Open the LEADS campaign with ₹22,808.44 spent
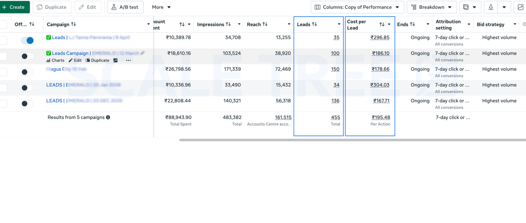Image resolution: width=526 pixels, height=223 pixels. 84,101
